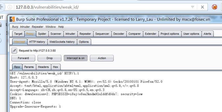Switch to the Headers view tab
222x112 pixels.
pyautogui.click(x=43, y=67)
